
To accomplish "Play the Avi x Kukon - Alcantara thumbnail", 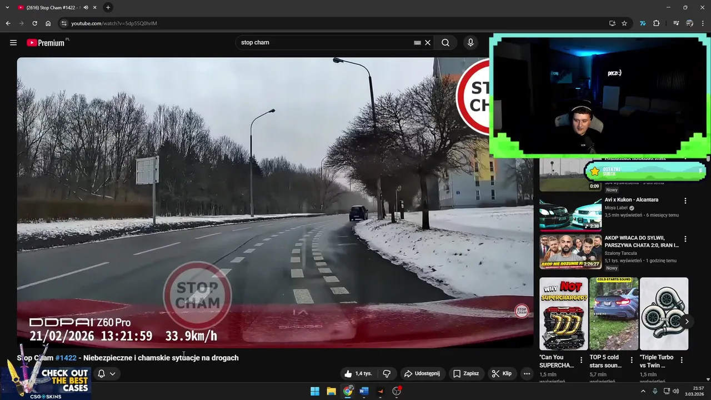I will coord(570,214).
